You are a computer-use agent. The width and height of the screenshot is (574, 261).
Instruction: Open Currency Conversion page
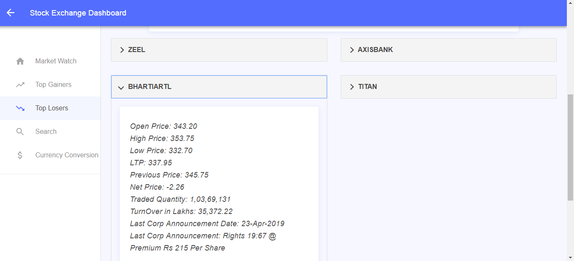point(50,155)
